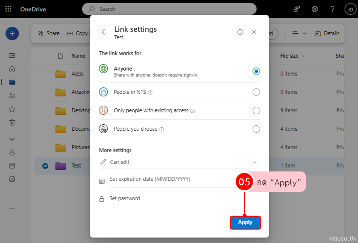Click the Search box

[x=169, y=9]
